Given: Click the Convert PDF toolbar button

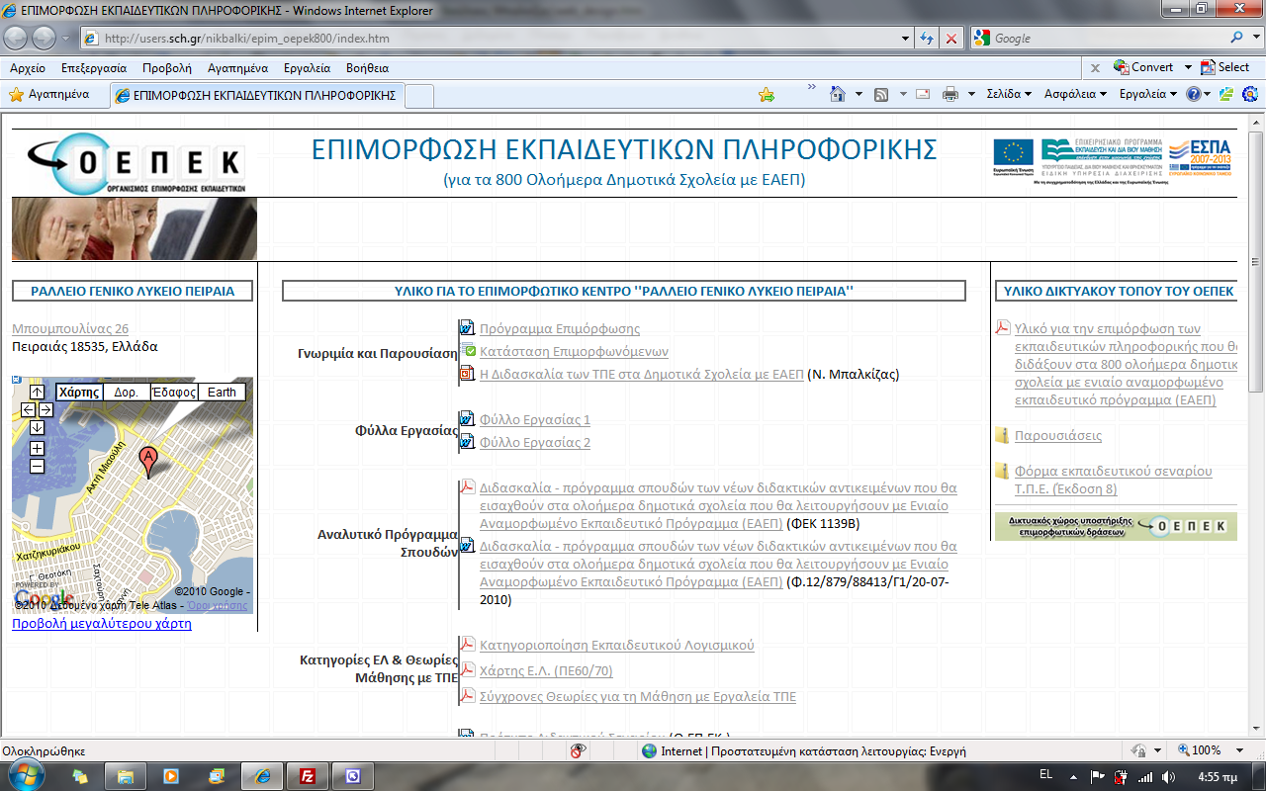Looking at the screenshot, I should click(x=1143, y=67).
